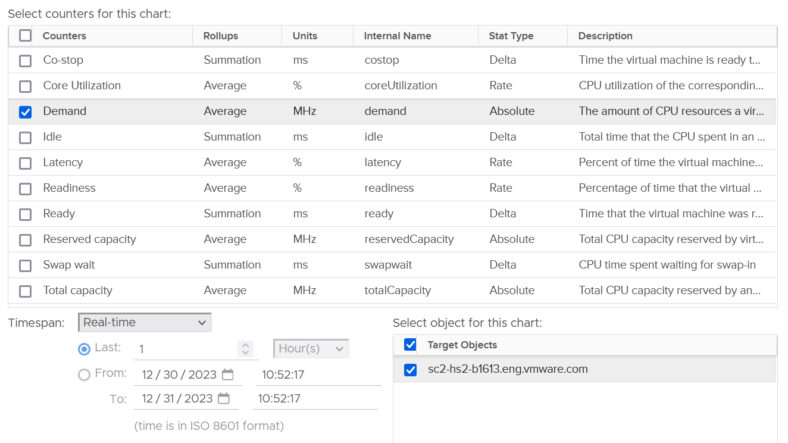This screenshot has height=443, width=788.
Task: Enable the Total capacity counter
Action: click(25, 291)
